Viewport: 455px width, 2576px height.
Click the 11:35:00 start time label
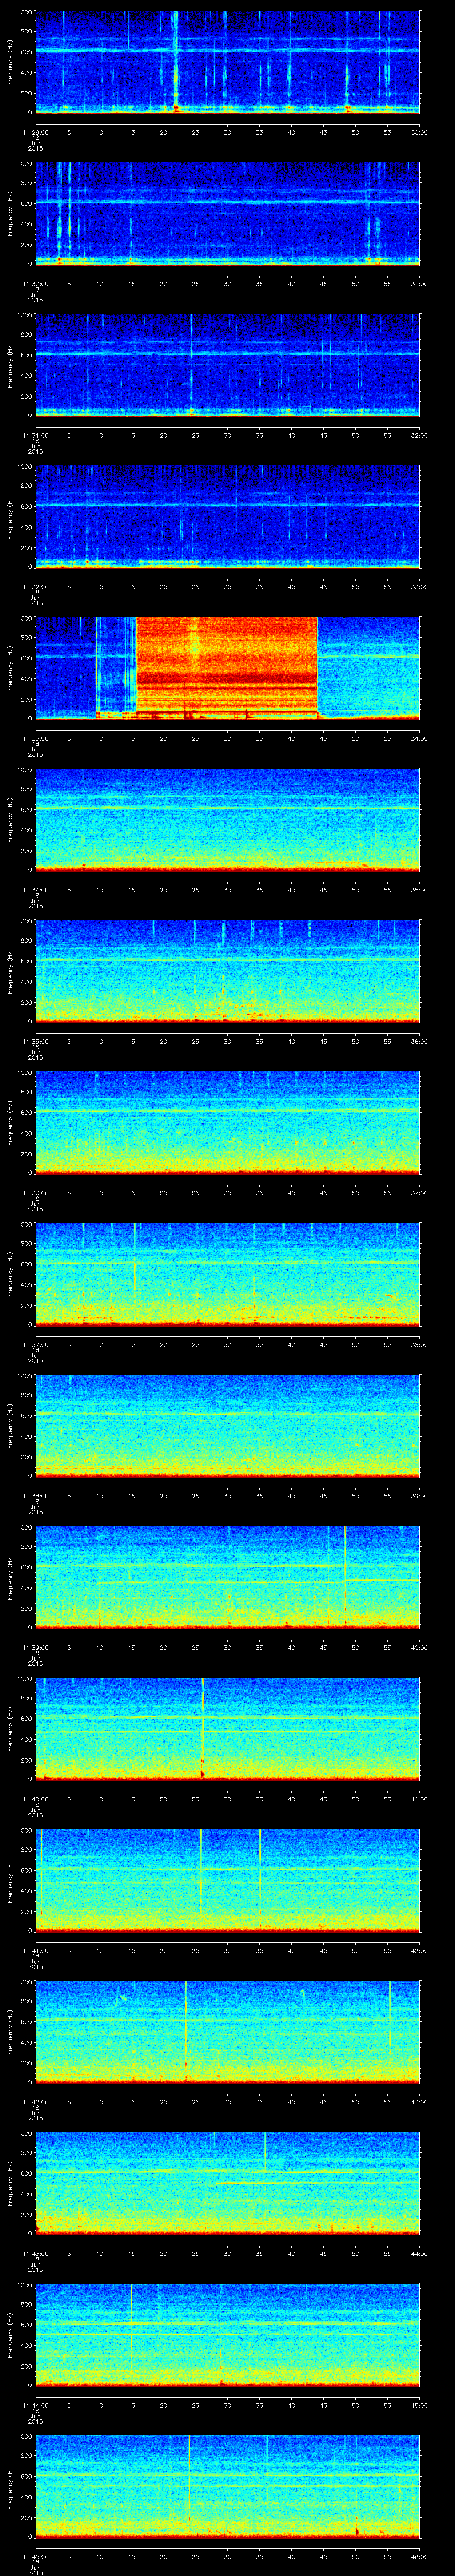35,1041
